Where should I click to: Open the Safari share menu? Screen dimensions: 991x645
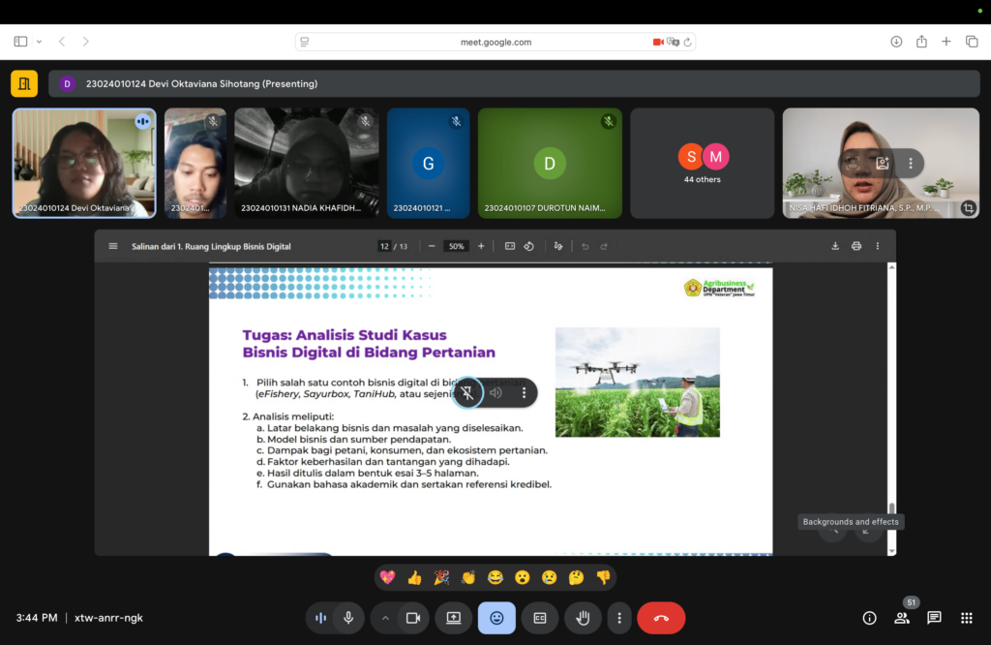tap(921, 42)
